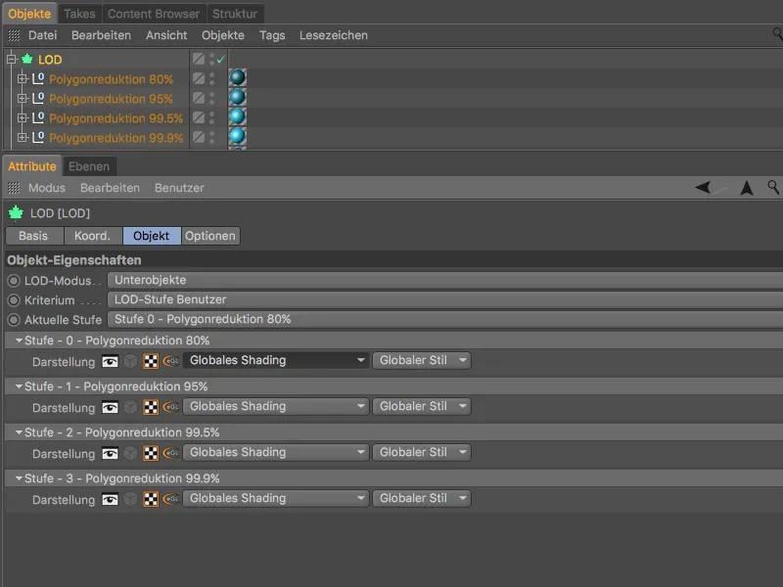Open the Tags menu
The height and width of the screenshot is (587, 783).
tap(272, 35)
